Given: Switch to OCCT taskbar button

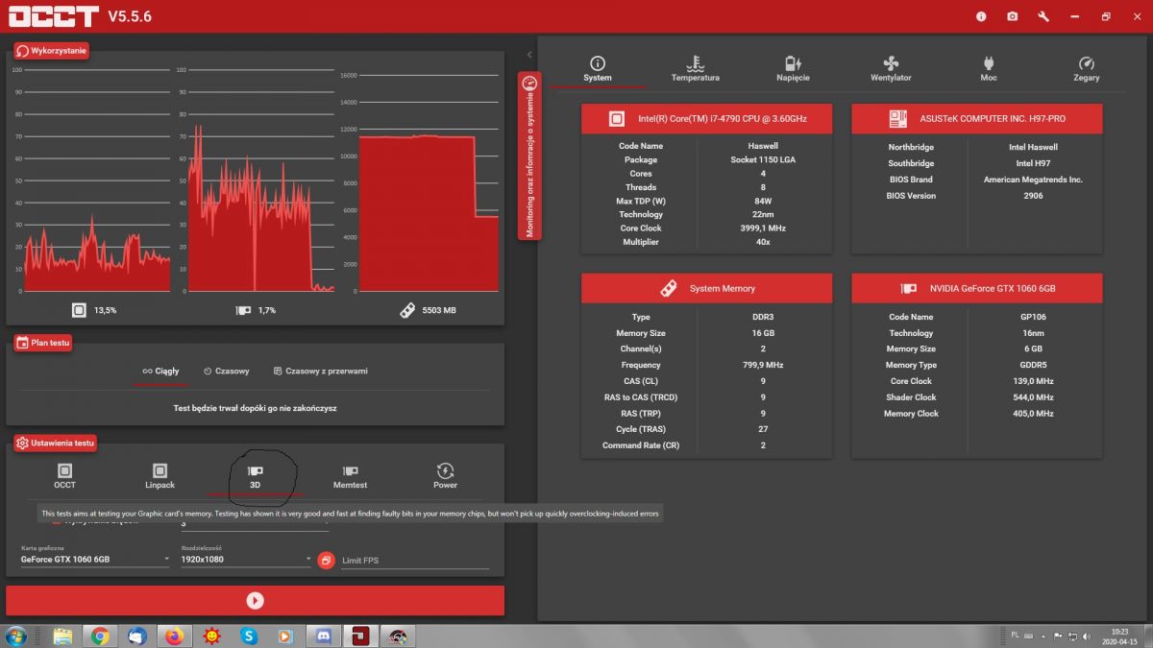Looking at the screenshot, I should (360, 636).
